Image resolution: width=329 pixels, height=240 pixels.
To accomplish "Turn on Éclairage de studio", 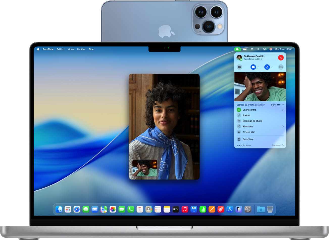I will pos(252,121).
